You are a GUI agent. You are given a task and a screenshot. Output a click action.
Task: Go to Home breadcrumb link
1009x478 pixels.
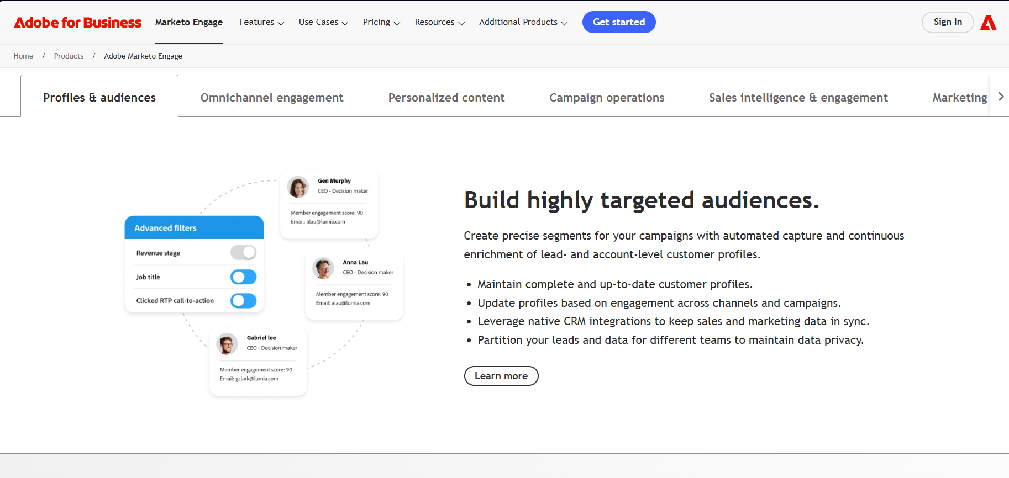pyautogui.click(x=23, y=56)
